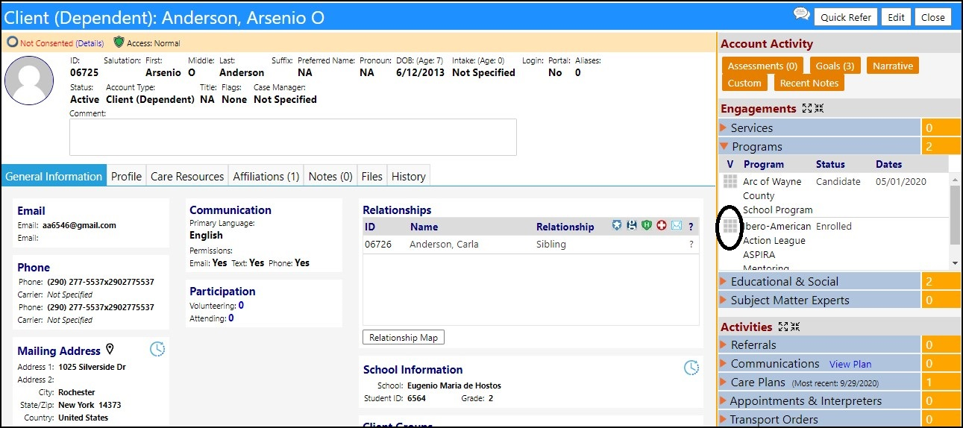Open Goals (3) in Account Activity
Image resolution: width=963 pixels, height=428 pixels.
(x=835, y=66)
